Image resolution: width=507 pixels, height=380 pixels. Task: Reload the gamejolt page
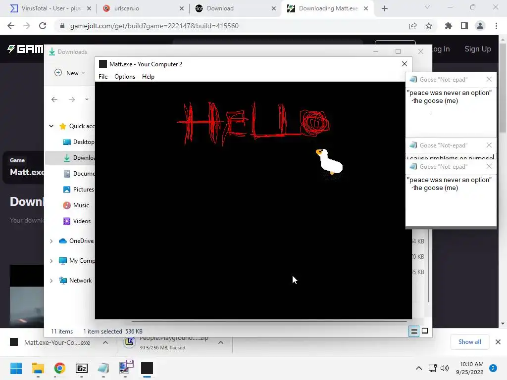(x=43, y=26)
